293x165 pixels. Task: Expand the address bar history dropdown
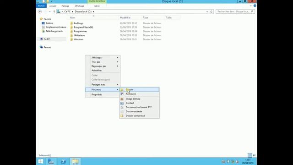(x=207, y=11)
